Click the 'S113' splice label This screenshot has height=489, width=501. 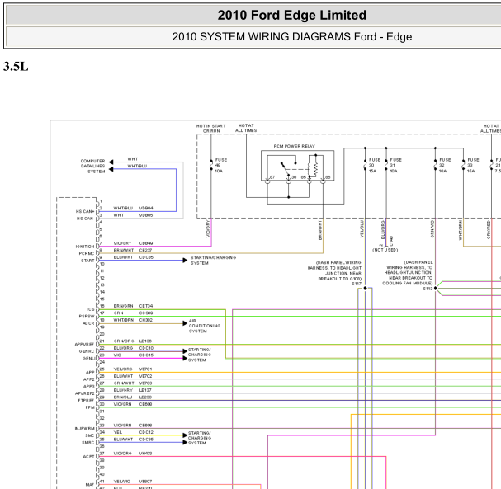pos(428,289)
